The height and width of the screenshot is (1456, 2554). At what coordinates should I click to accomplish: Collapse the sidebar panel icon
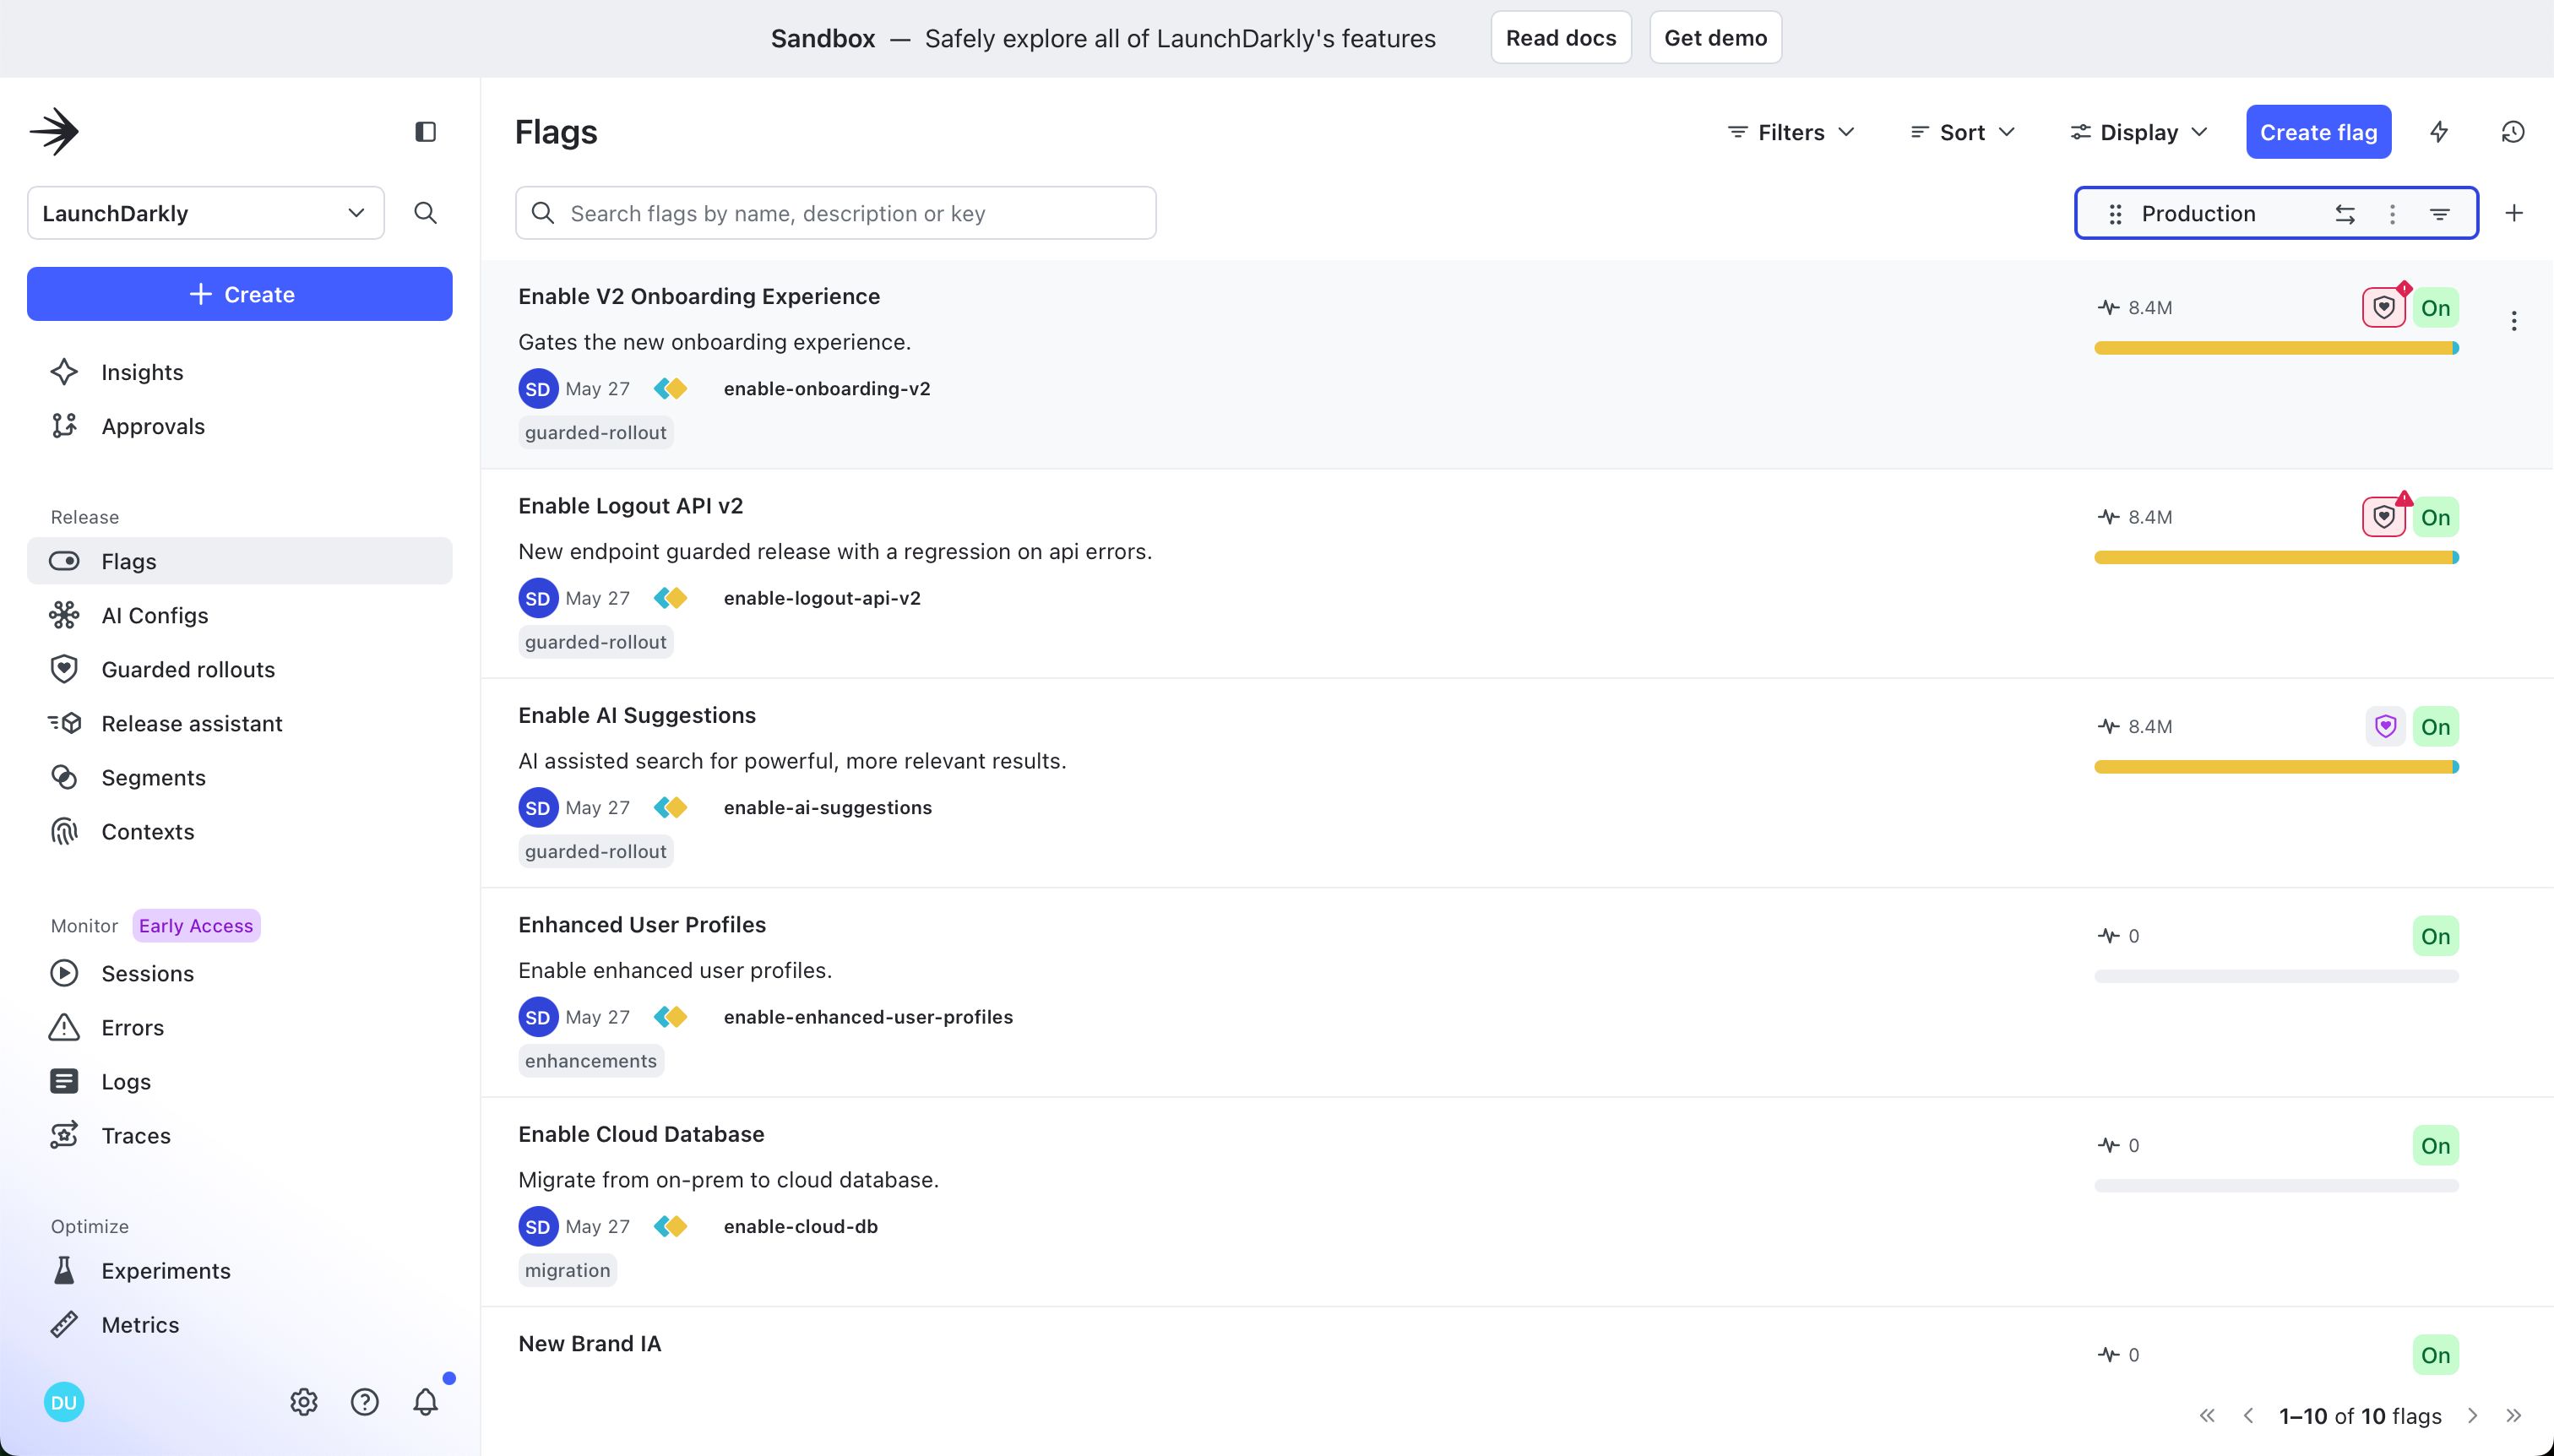click(x=425, y=132)
